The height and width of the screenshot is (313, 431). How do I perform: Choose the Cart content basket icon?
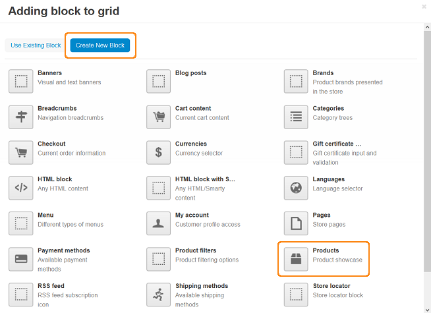(x=158, y=117)
